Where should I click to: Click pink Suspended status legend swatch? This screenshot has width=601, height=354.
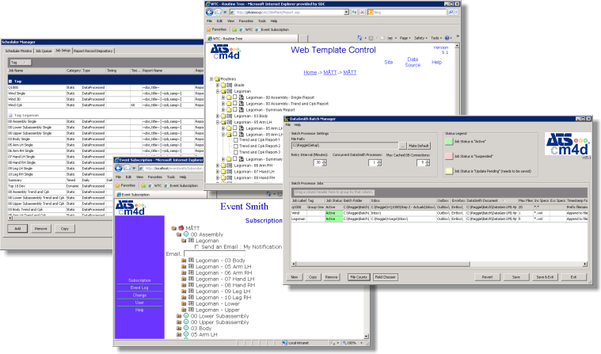pyautogui.click(x=449, y=156)
